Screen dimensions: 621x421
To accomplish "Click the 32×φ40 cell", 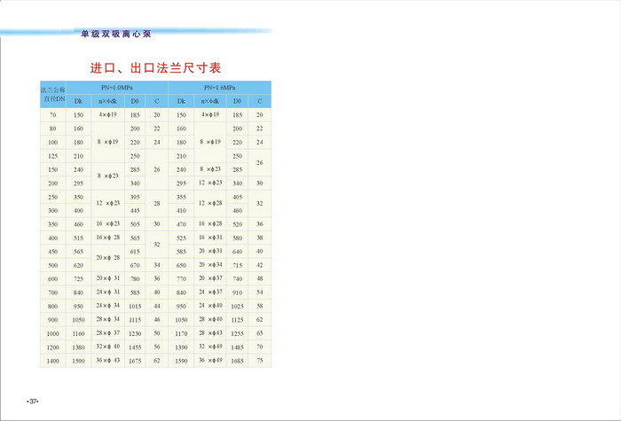I will point(107,347).
